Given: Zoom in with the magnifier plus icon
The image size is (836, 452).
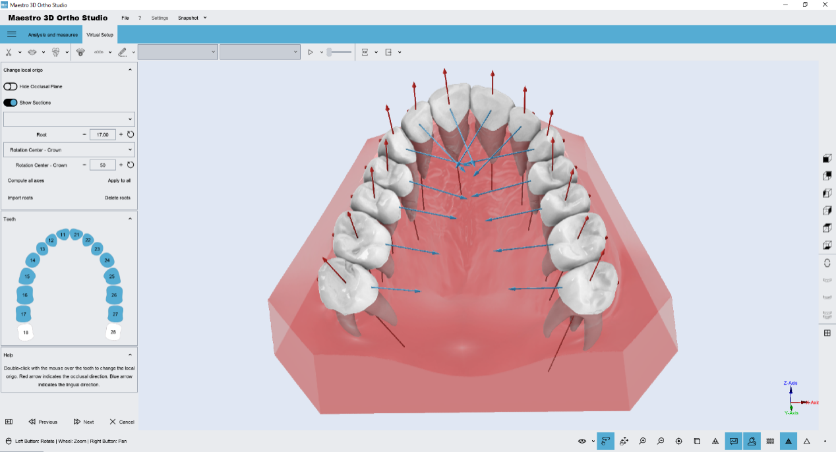Looking at the screenshot, I should coord(642,441).
